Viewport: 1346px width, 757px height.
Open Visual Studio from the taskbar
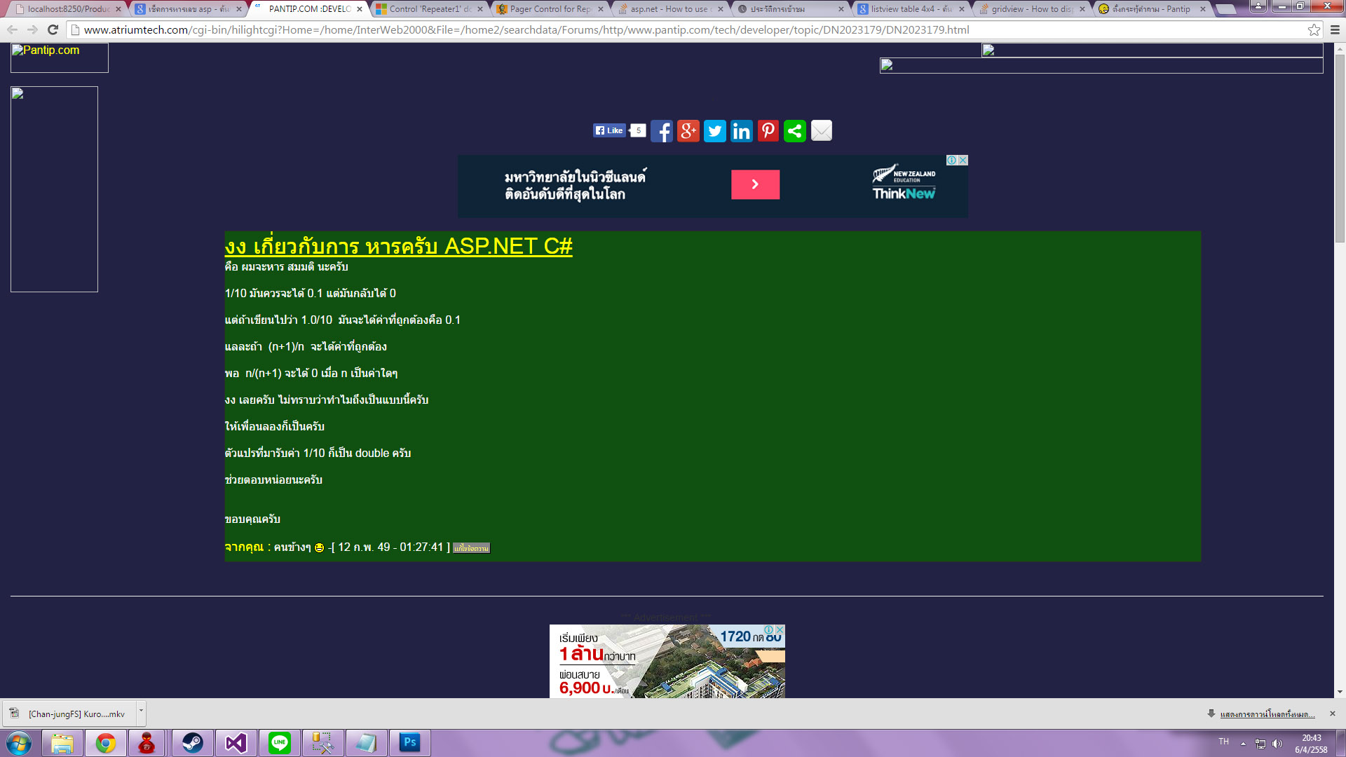pos(236,743)
